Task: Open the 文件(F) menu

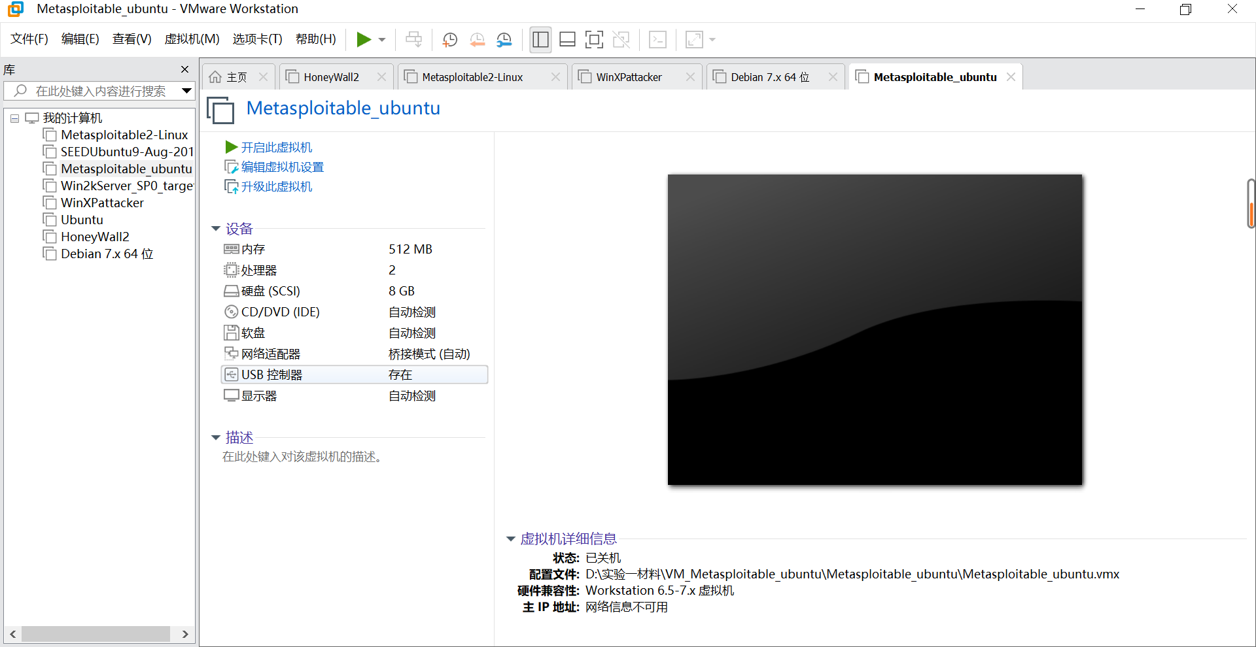Action: point(29,39)
